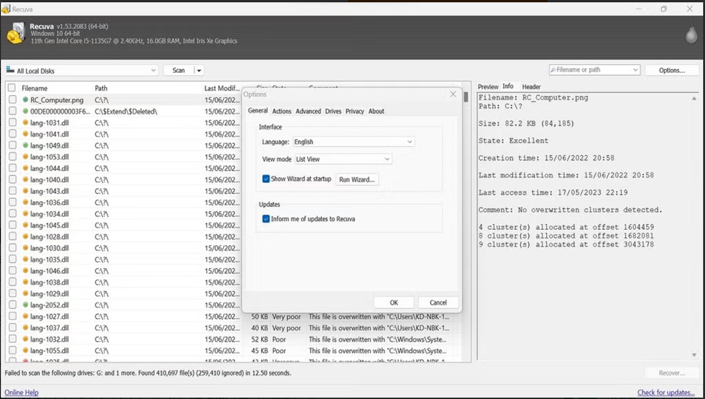Viewport: 705px width, 399px height.
Task: Select the Info tab in right panel
Action: (508, 86)
